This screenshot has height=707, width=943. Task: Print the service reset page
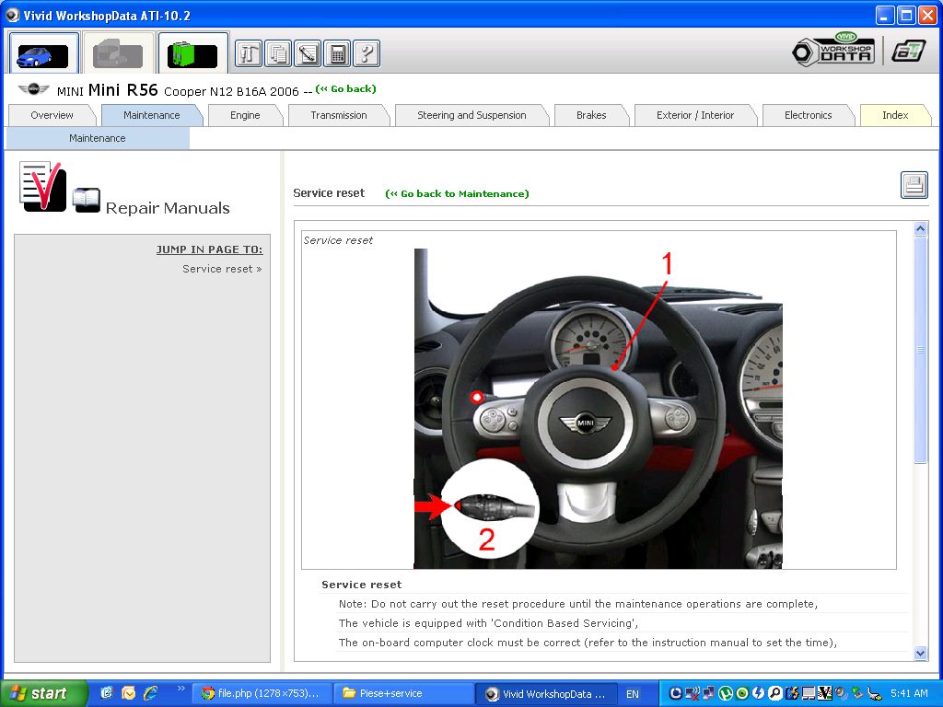pyautogui.click(x=914, y=185)
